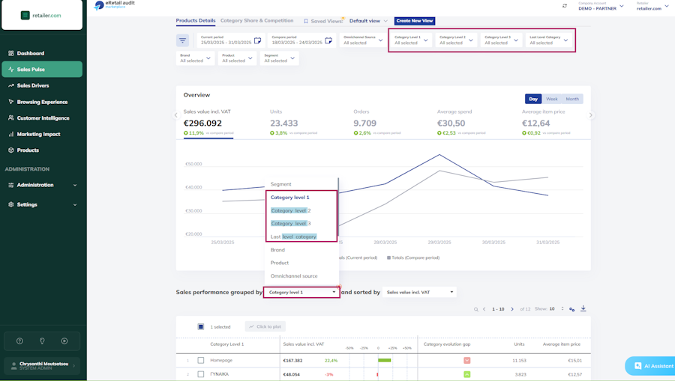Open the current period calendar icon
The height and width of the screenshot is (381, 675).
[257, 40]
